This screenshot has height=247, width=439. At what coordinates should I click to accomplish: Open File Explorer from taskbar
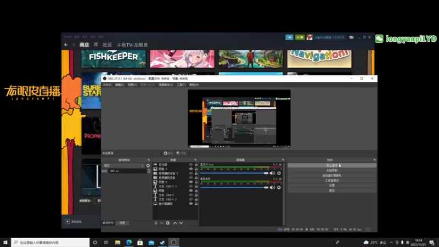(117, 242)
